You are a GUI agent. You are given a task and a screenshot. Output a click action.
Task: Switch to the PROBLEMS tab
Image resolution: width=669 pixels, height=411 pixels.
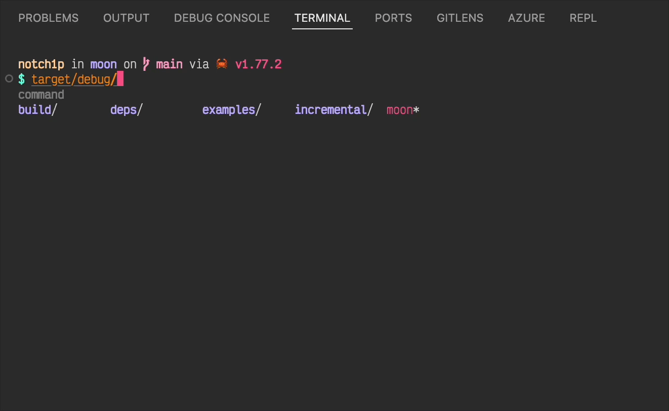click(48, 18)
